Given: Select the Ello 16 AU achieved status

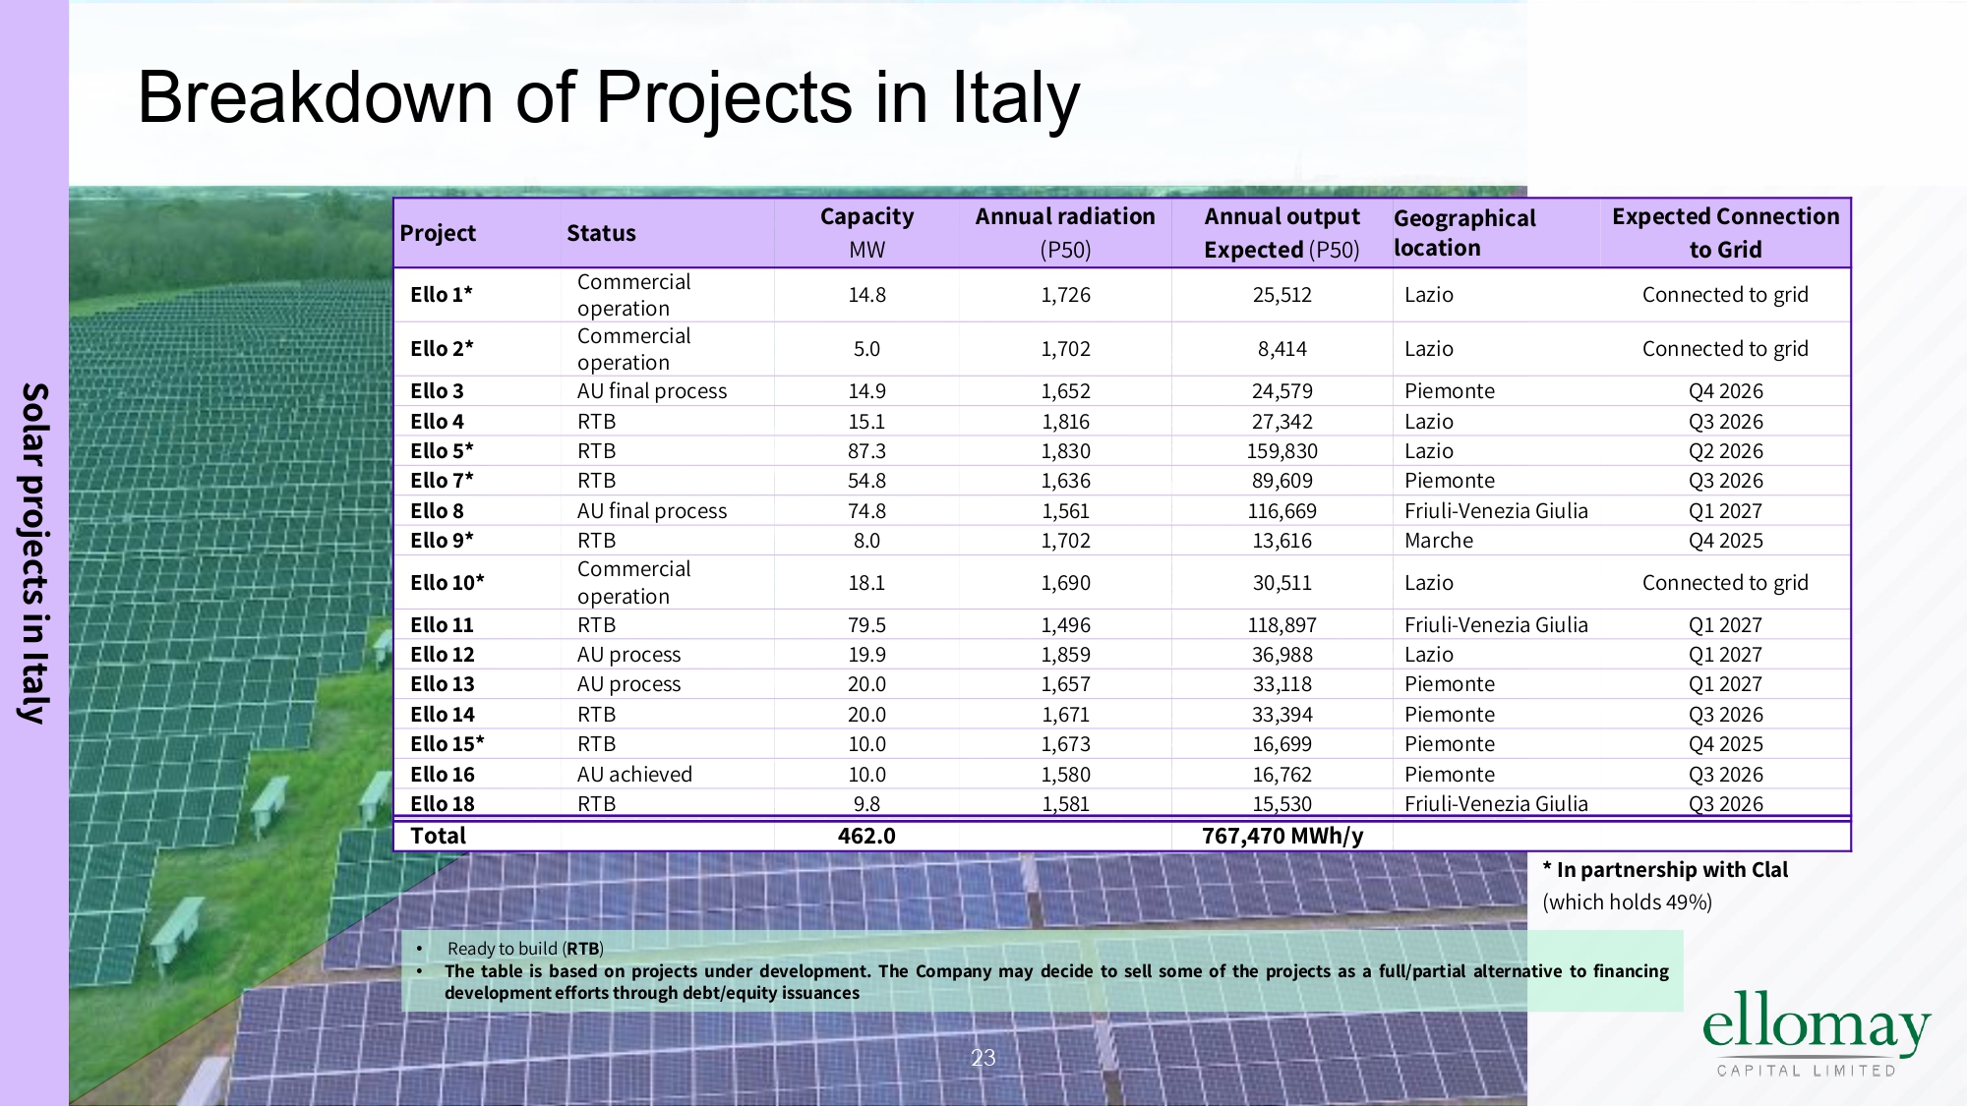Looking at the screenshot, I should (634, 775).
